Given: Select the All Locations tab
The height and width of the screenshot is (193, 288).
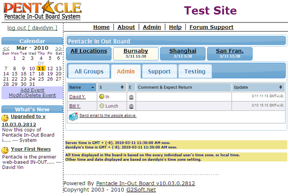Looking at the screenshot, I should pyautogui.click(x=89, y=54).
